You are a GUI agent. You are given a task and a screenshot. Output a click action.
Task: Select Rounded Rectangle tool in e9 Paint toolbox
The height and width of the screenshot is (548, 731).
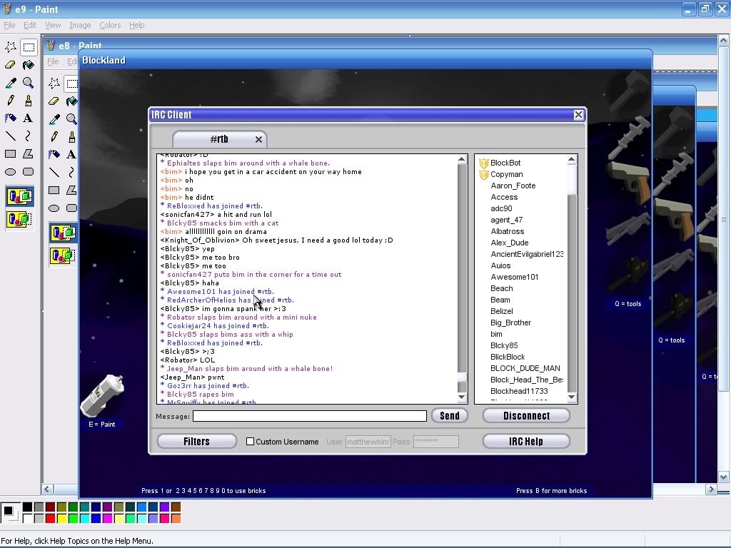[x=29, y=171]
